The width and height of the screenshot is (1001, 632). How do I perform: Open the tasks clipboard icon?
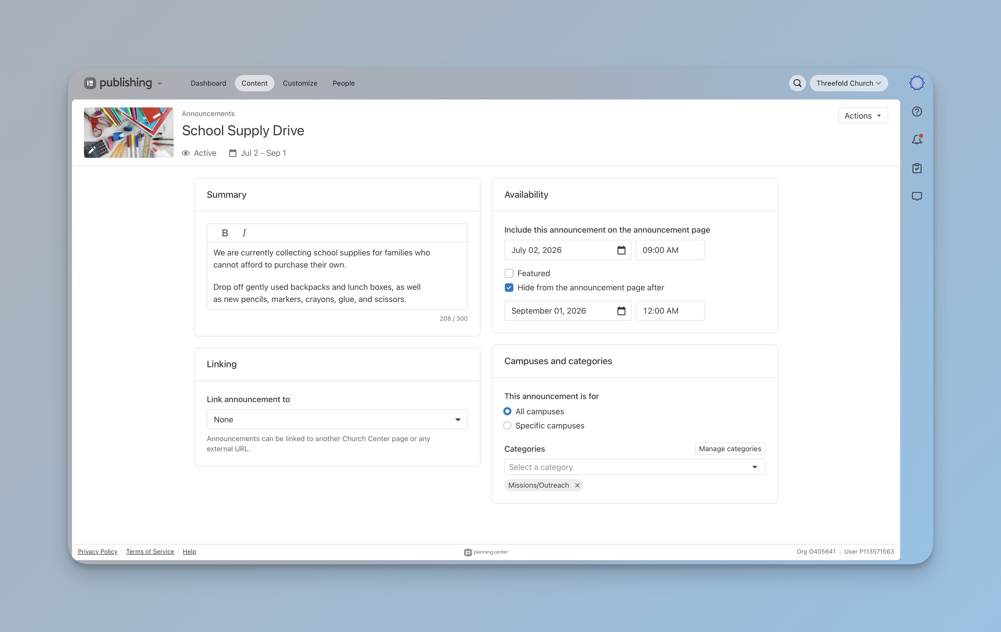tap(917, 168)
